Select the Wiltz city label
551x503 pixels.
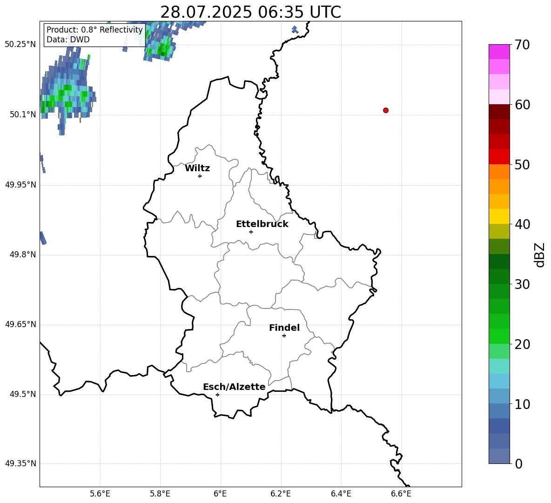[x=197, y=168]
